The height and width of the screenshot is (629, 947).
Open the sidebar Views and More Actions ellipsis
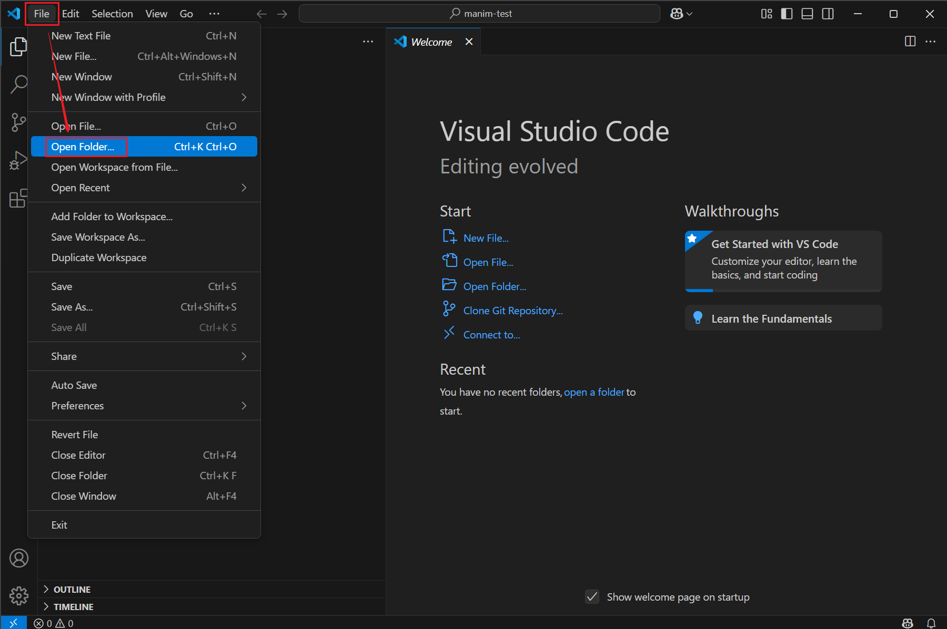[x=368, y=42]
